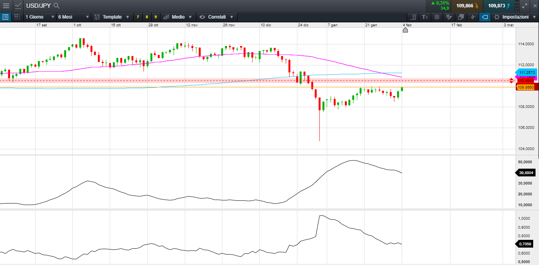Toggle the price label tag button

point(485,17)
